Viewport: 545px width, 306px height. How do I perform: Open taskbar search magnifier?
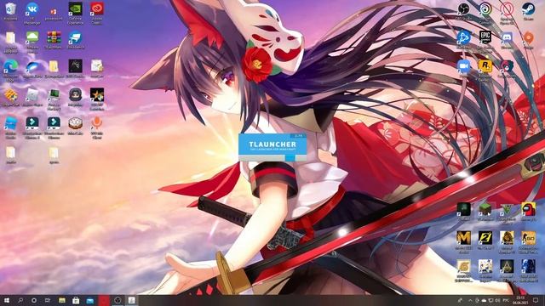20,300
